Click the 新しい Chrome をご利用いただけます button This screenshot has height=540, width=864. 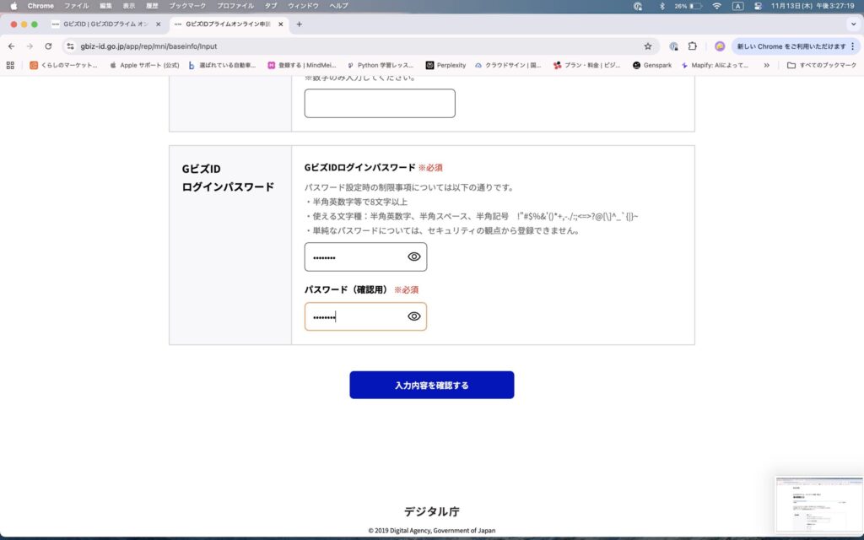pyautogui.click(x=791, y=46)
